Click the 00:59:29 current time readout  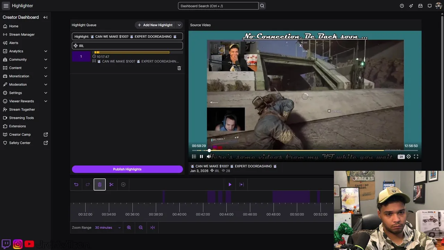tap(199, 146)
